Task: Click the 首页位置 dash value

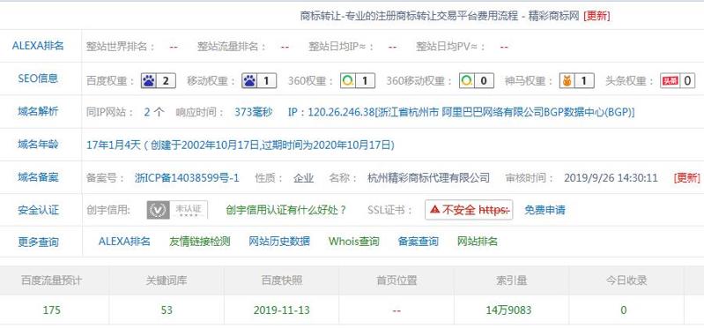Action: (x=396, y=311)
